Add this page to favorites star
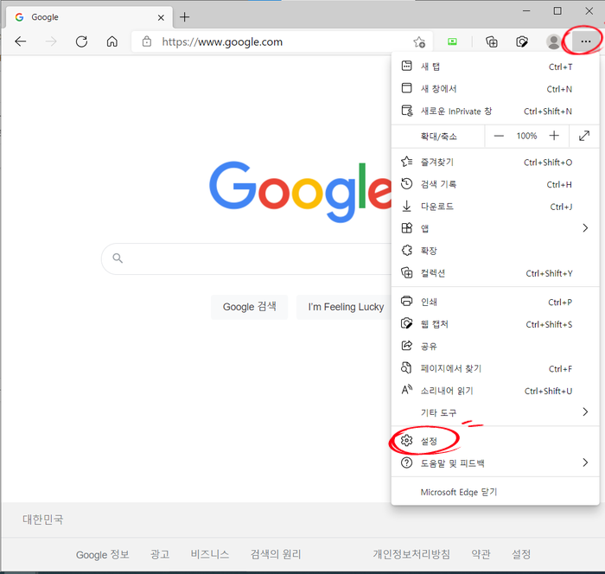Viewport: 605px width, 574px height. (419, 41)
